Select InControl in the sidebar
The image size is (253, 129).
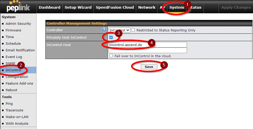14,70
